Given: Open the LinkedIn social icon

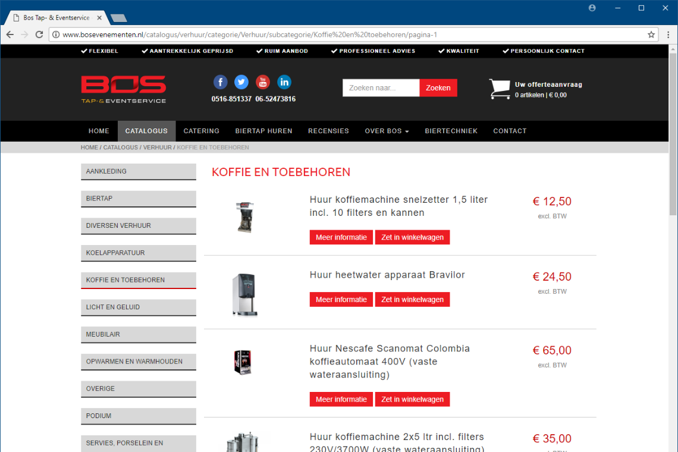Looking at the screenshot, I should pos(284,82).
